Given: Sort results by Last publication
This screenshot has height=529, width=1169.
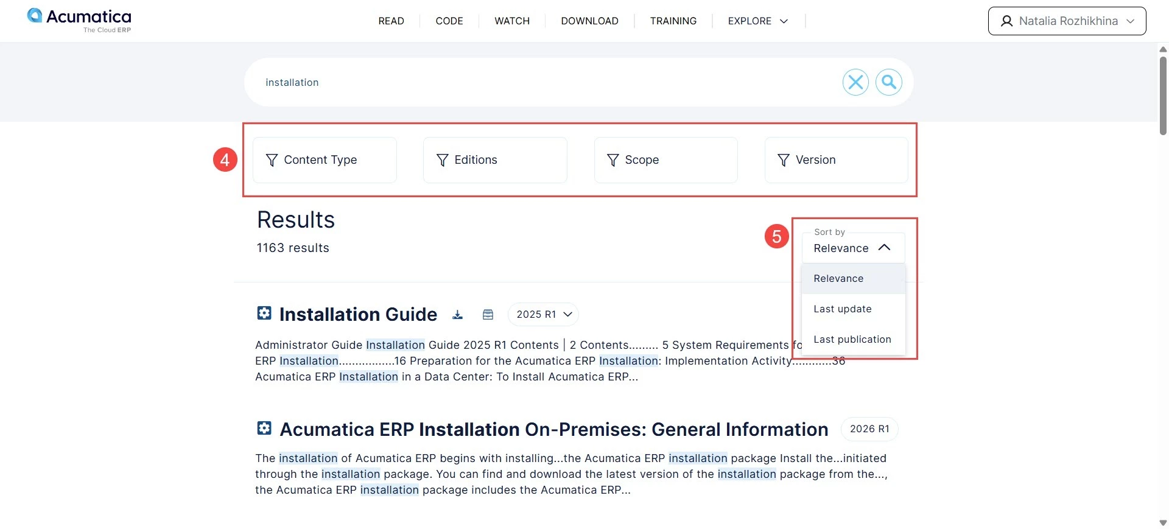Looking at the screenshot, I should (x=853, y=340).
